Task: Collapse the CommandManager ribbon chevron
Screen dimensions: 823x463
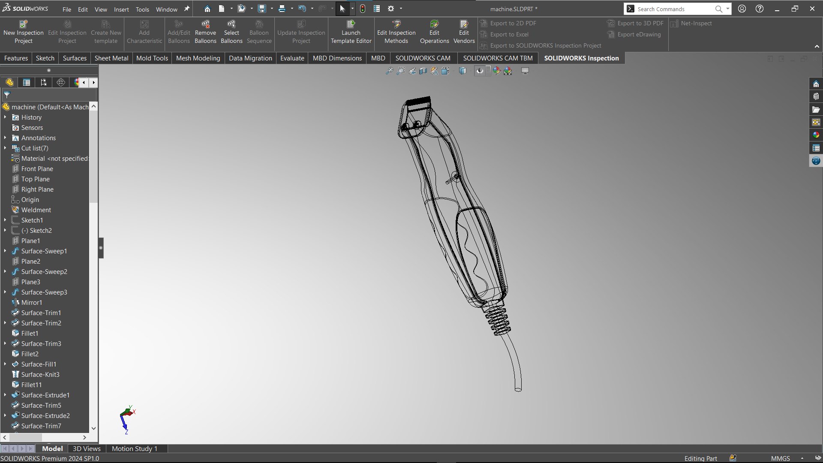Action: [817, 46]
